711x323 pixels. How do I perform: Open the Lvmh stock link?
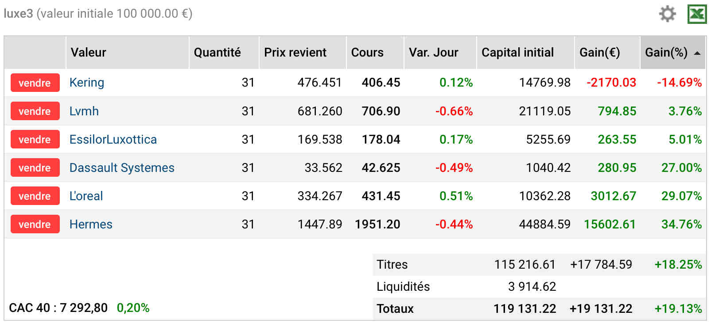(x=84, y=111)
